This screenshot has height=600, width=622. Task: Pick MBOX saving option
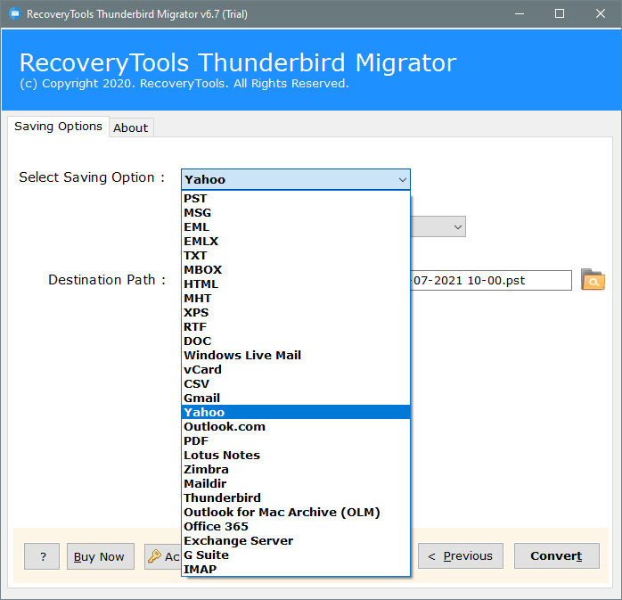[296, 270]
